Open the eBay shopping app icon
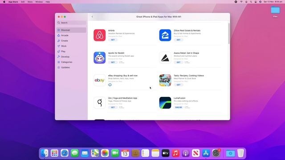 tap(99, 80)
